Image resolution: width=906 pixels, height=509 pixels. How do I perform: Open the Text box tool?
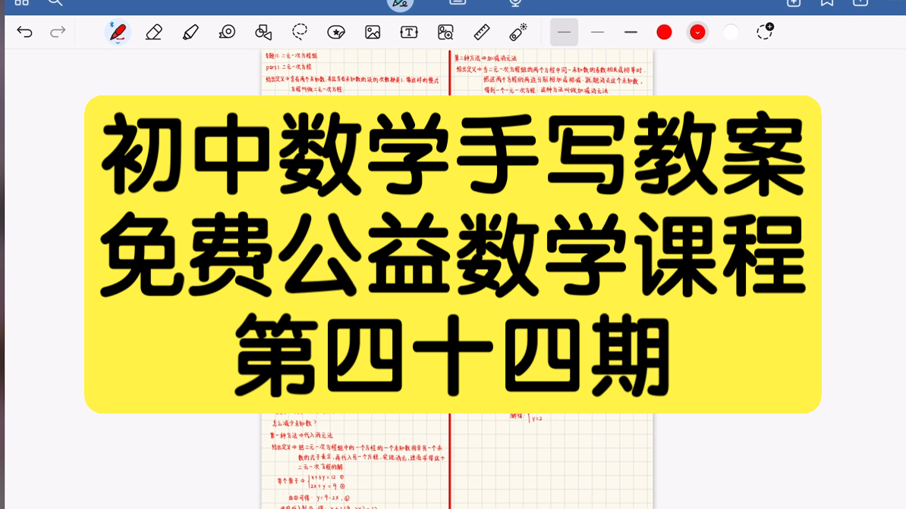tap(410, 32)
